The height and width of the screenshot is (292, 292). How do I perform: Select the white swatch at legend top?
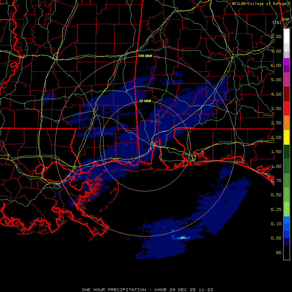286,36
